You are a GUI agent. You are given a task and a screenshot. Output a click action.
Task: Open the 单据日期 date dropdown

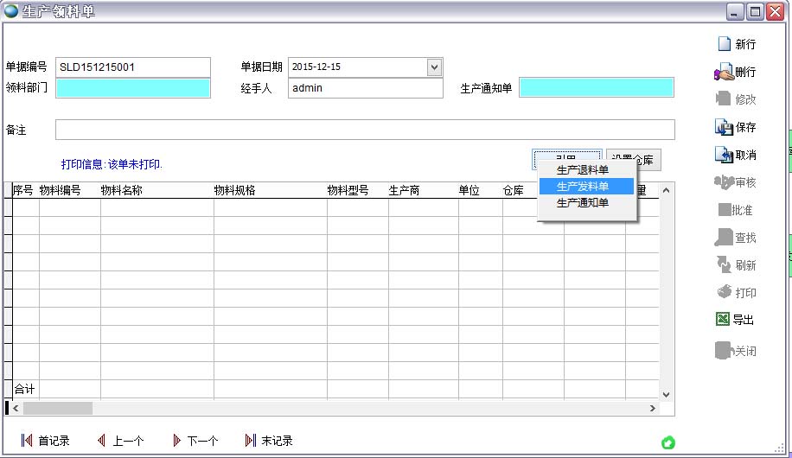point(434,67)
